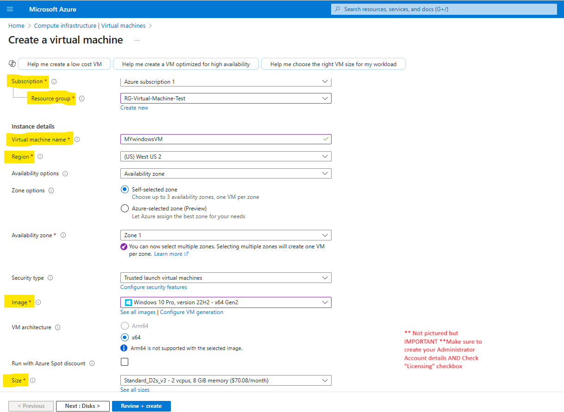Open the Image dropdown

pos(226,302)
